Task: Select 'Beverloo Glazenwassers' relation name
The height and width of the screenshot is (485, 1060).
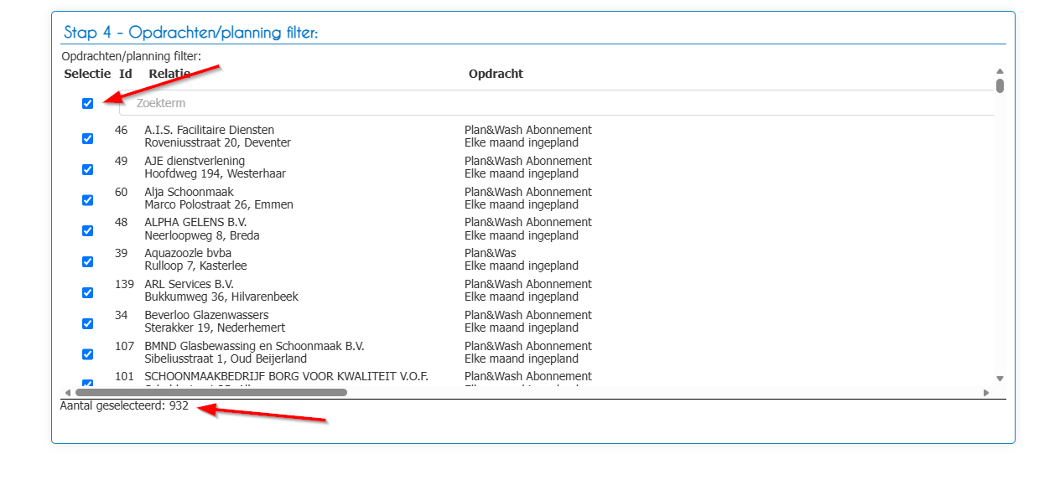Action: point(206,315)
